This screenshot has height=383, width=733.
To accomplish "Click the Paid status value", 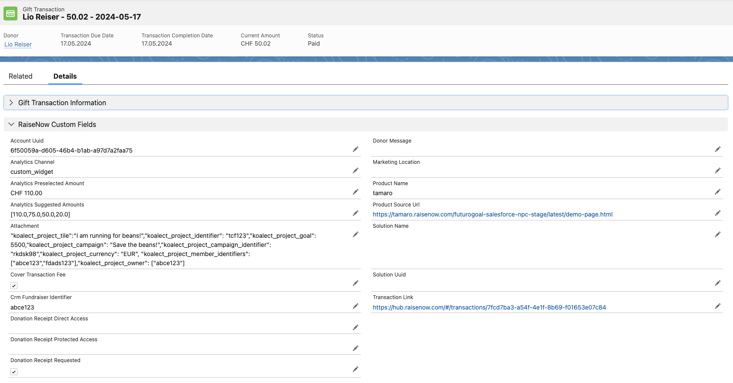I will (314, 43).
